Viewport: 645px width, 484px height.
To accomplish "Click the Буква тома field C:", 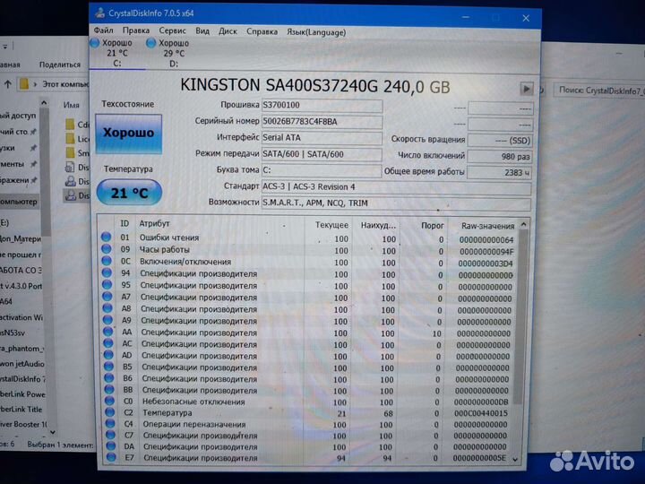I will coord(322,170).
